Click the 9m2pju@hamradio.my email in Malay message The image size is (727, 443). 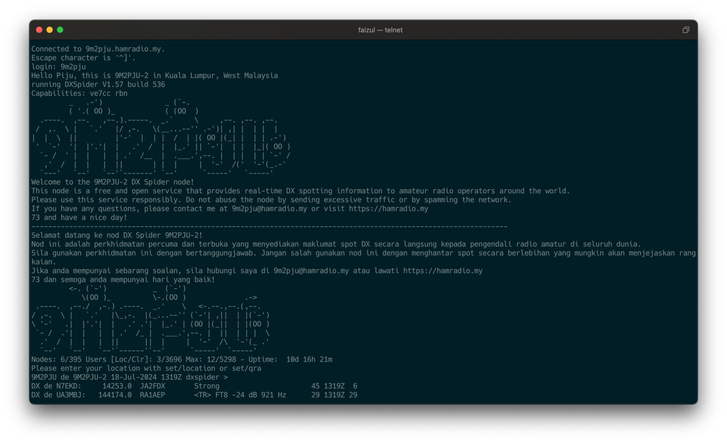tap(311, 271)
